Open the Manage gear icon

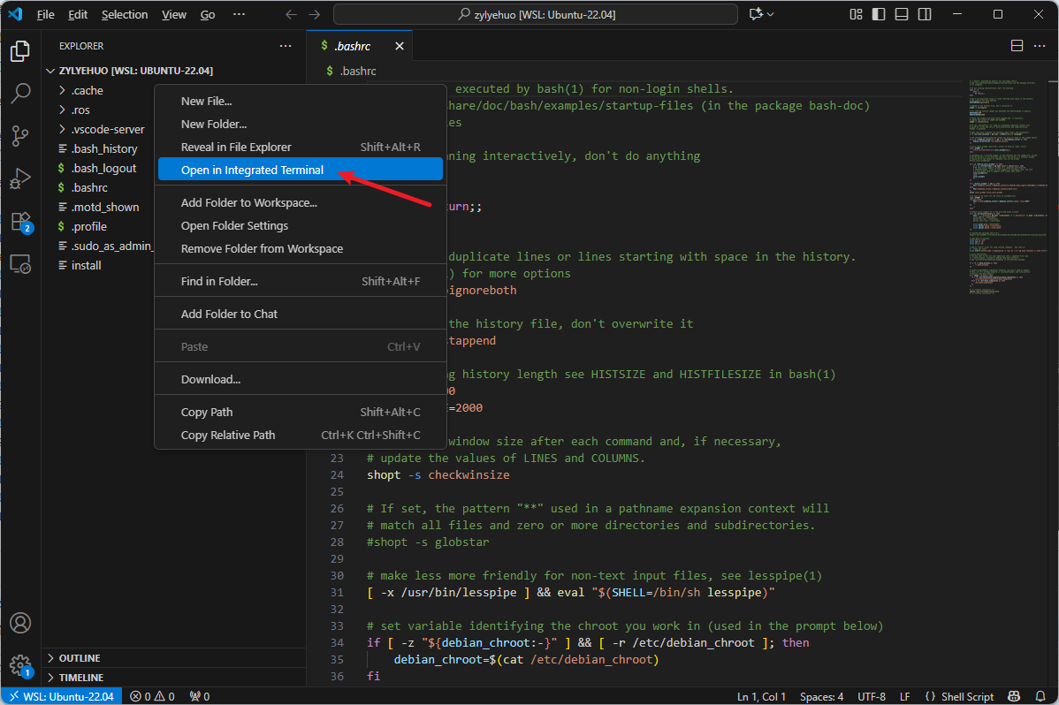tap(21, 666)
